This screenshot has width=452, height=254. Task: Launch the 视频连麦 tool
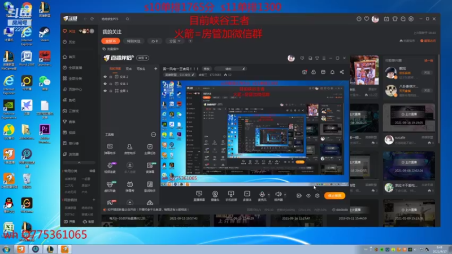pyautogui.click(x=110, y=168)
